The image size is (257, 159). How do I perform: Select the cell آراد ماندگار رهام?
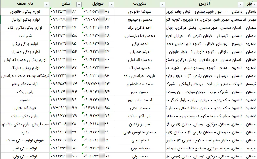point(25,84)
